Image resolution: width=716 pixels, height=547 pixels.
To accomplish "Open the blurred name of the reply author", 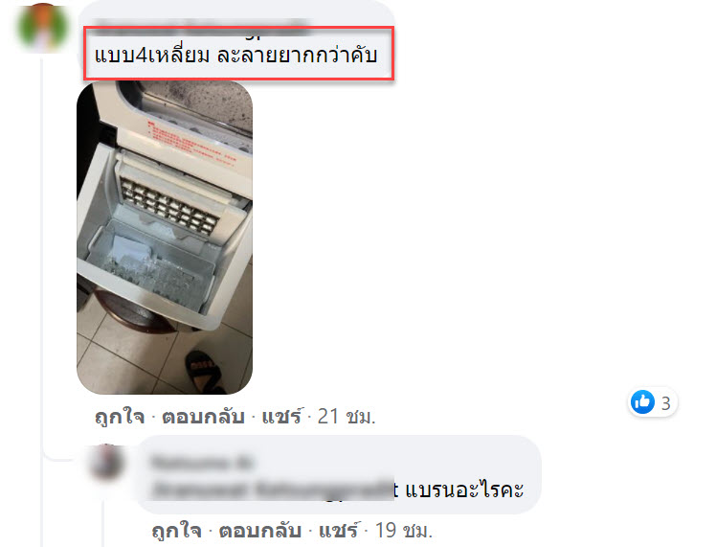I will pos(201,464).
